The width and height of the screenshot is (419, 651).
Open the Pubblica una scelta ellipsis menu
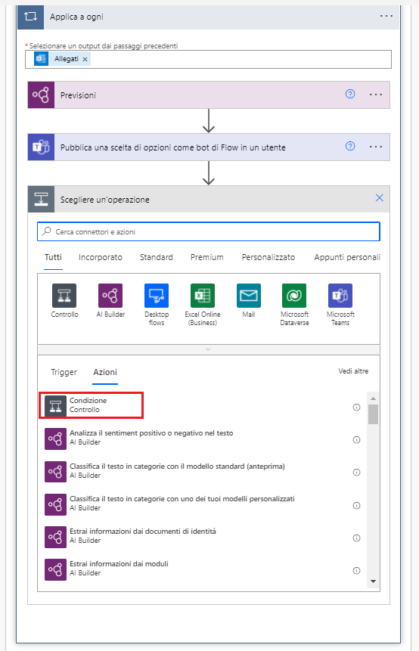coord(376,147)
